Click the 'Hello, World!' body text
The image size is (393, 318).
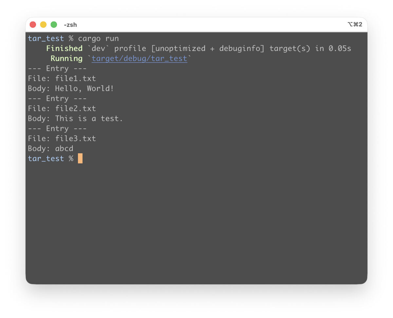pyautogui.click(x=84, y=89)
